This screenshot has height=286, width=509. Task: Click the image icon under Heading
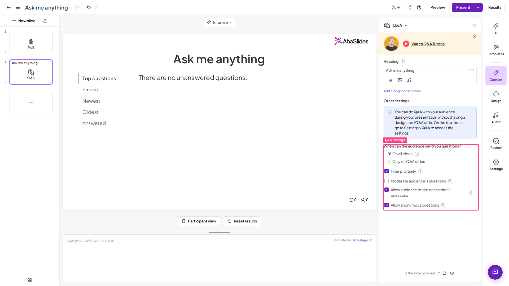pos(400,80)
